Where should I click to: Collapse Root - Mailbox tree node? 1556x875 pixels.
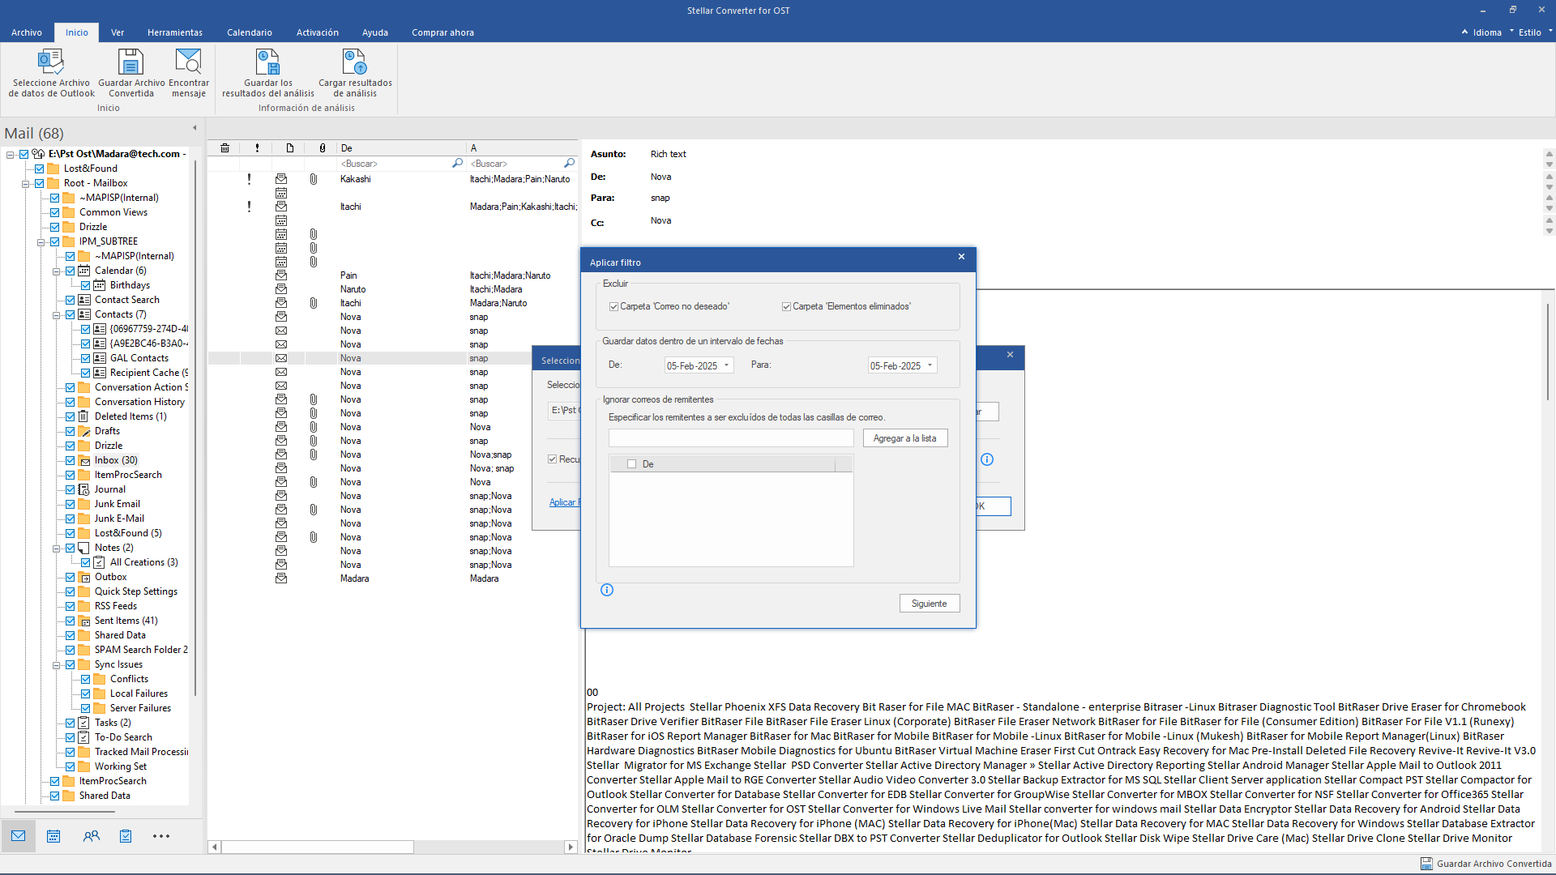(x=25, y=184)
